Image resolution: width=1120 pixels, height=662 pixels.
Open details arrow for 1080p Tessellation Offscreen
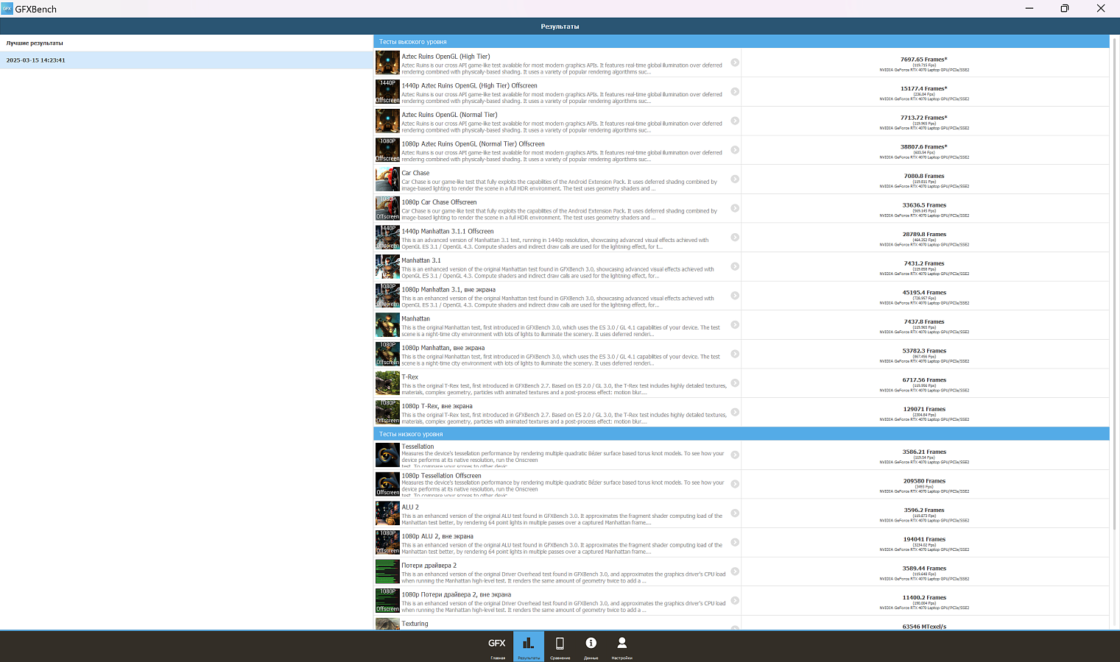click(x=735, y=484)
